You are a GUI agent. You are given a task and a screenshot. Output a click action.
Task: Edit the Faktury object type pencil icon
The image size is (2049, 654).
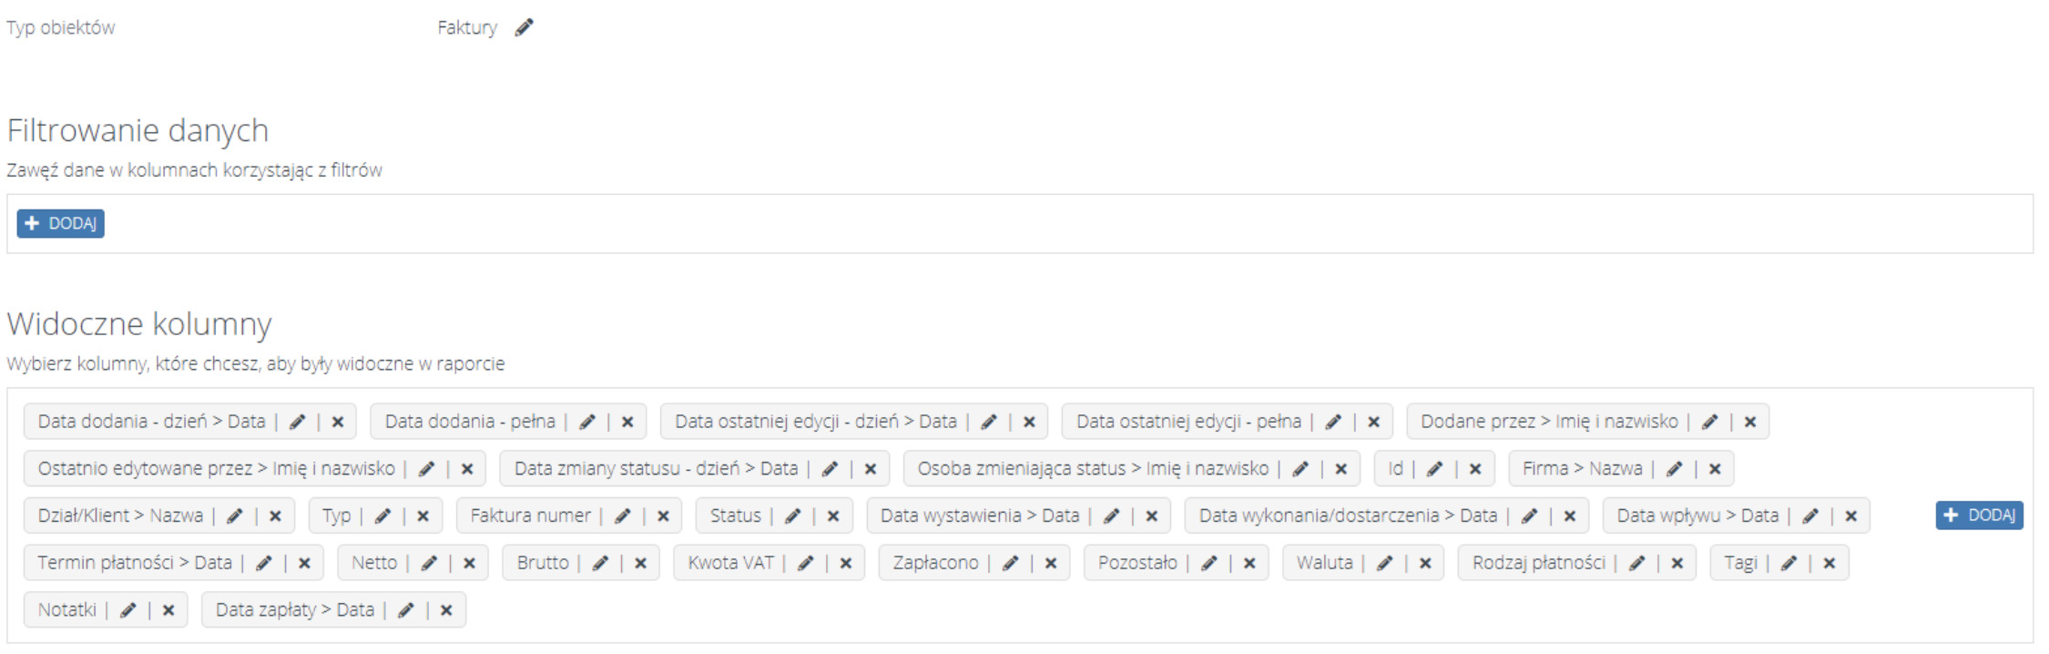tap(524, 28)
